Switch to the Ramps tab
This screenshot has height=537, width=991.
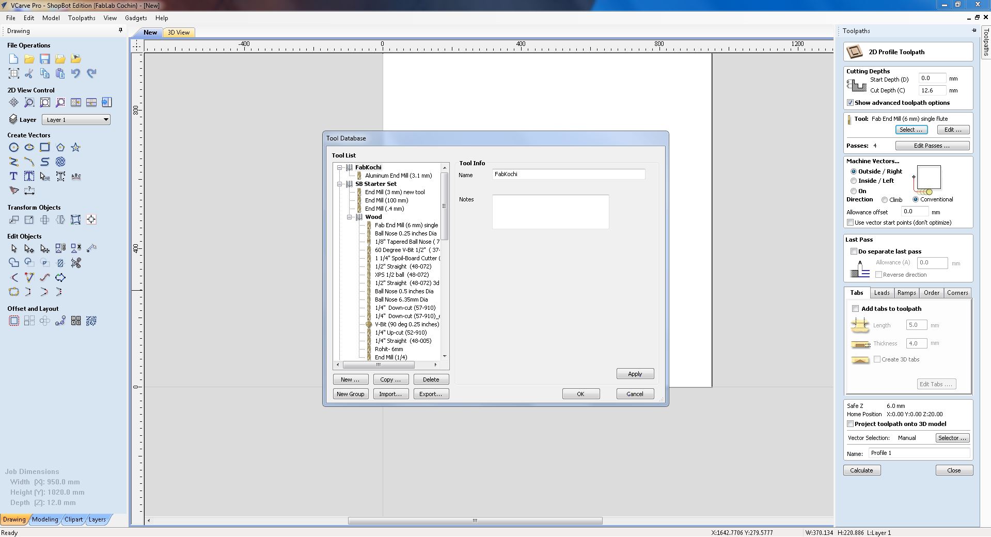coord(906,293)
